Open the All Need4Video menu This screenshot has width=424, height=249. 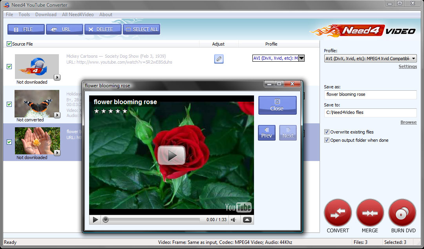(x=78, y=15)
